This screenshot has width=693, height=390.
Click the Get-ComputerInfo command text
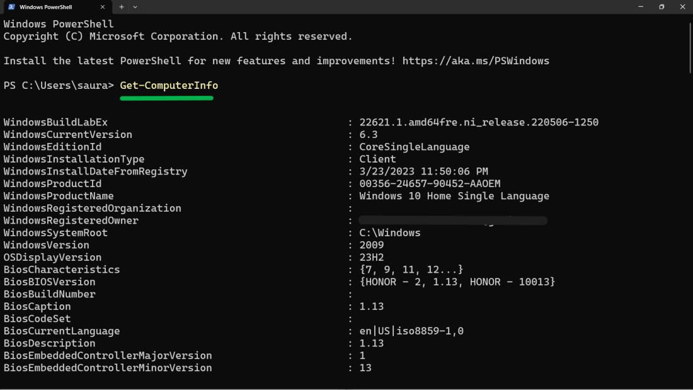click(169, 85)
